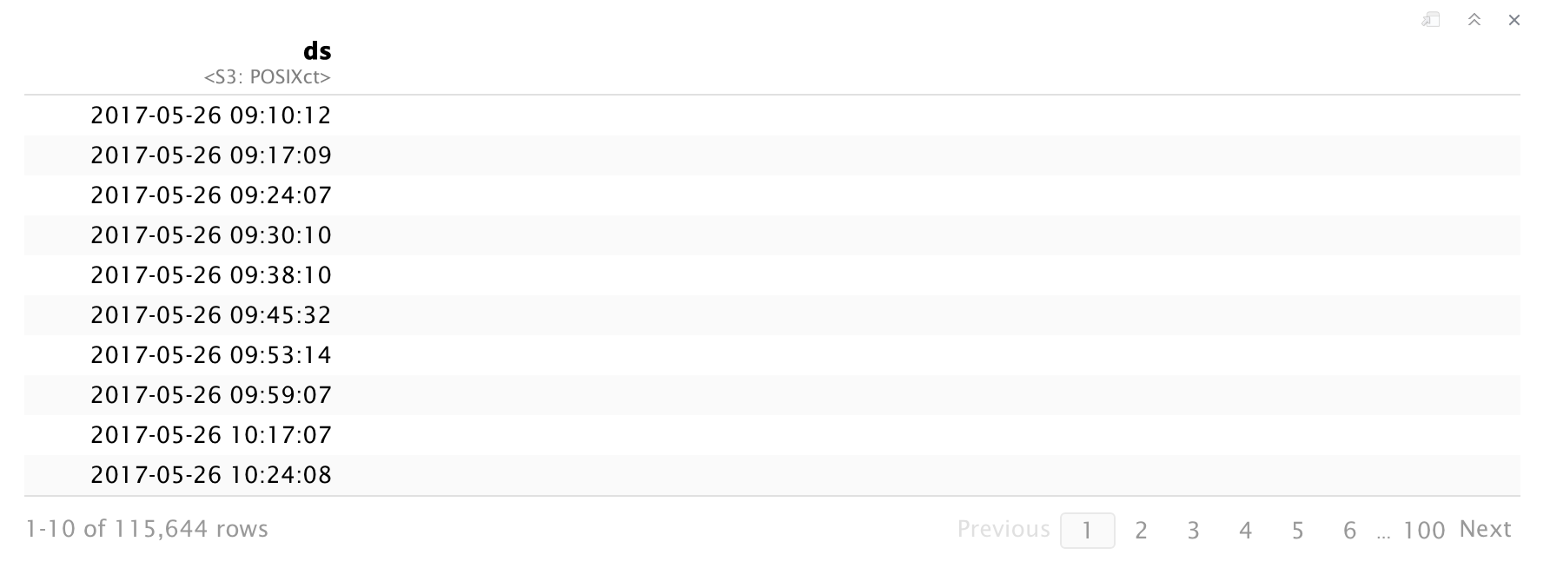Select the 09:30:10 timestamp row
Screen dimensions: 1550x568
(x=211, y=235)
